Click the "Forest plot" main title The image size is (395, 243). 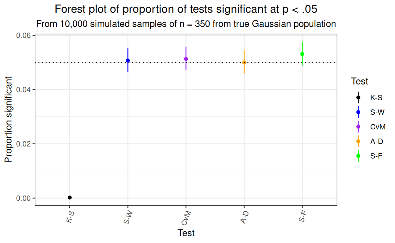tap(186, 9)
